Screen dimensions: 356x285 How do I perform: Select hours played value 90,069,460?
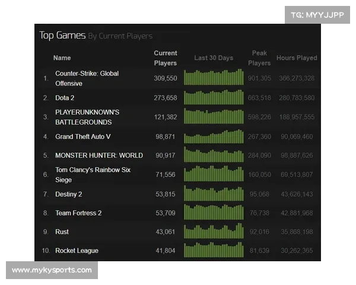click(x=297, y=137)
